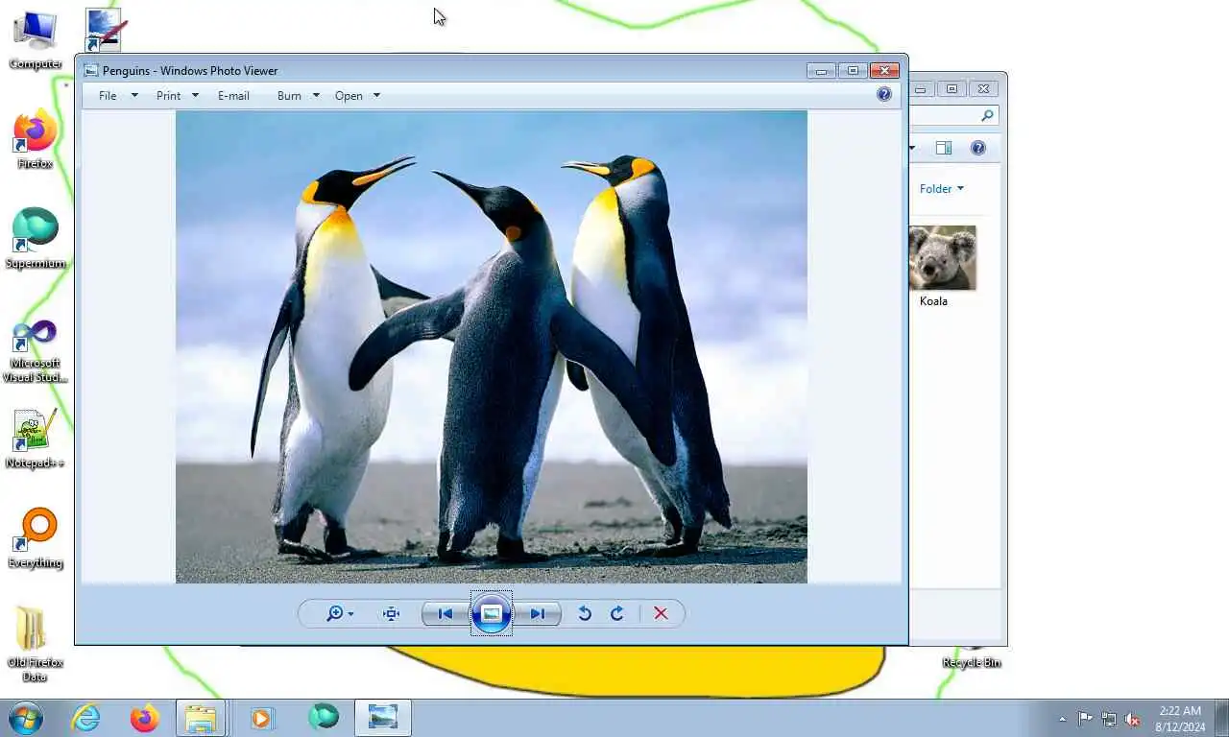Expand the File dropdown arrow
The width and height of the screenshot is (1229, 737).
click(x=134, y=95)
